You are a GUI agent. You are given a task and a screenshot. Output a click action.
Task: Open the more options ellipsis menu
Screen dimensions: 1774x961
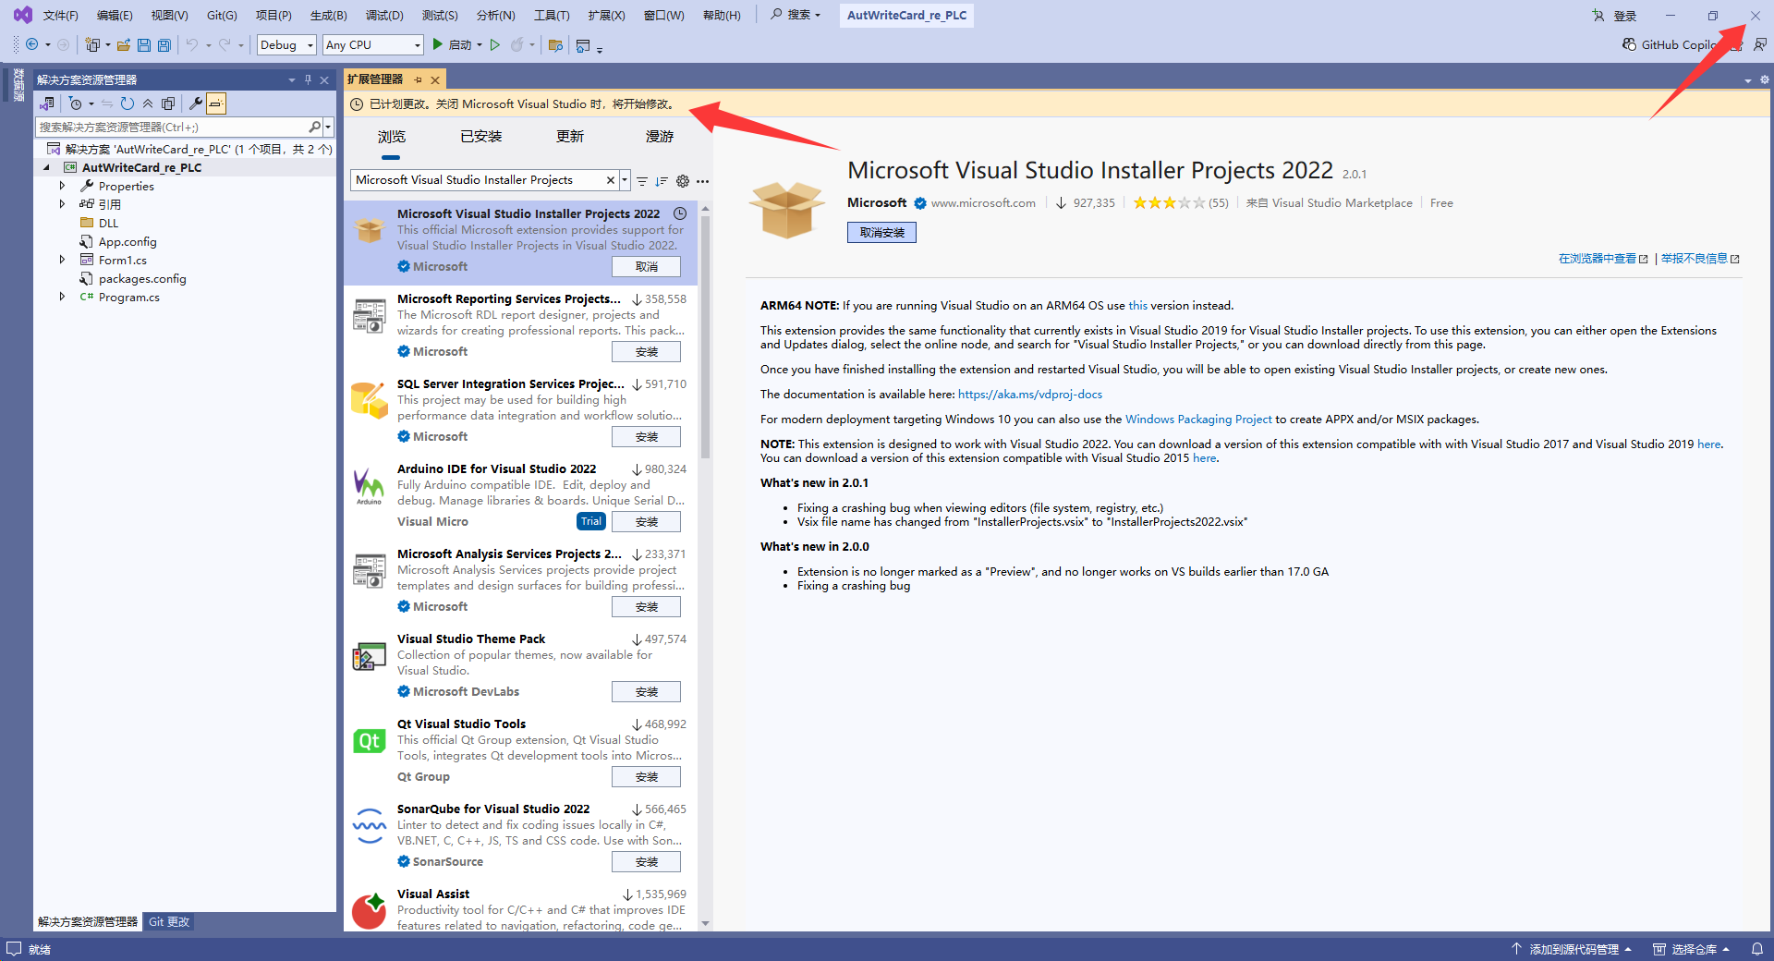click(x=703, y=181)
